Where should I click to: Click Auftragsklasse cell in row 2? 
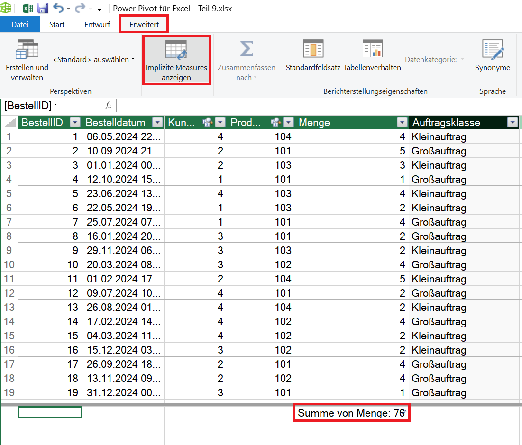464,151
